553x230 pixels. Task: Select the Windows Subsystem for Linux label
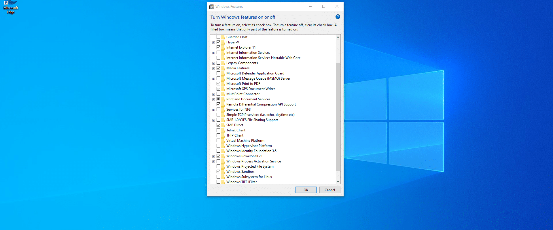[x=249, y=177]
